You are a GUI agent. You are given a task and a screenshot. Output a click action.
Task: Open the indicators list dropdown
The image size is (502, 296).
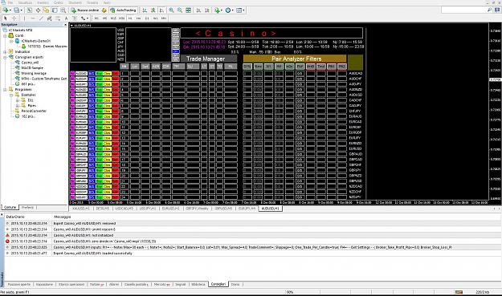pyautogui.click(x=218, y=10)
